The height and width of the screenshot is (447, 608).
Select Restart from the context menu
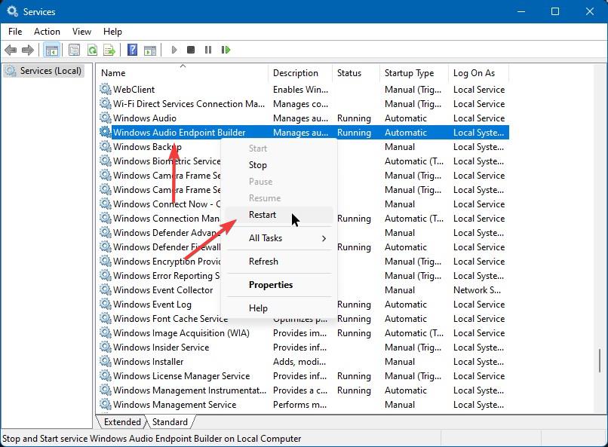pos(262,215)
